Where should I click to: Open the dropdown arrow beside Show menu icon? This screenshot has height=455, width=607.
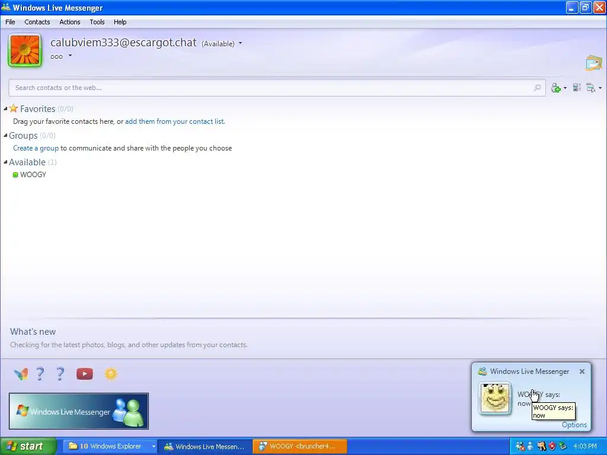click(600, 88)
